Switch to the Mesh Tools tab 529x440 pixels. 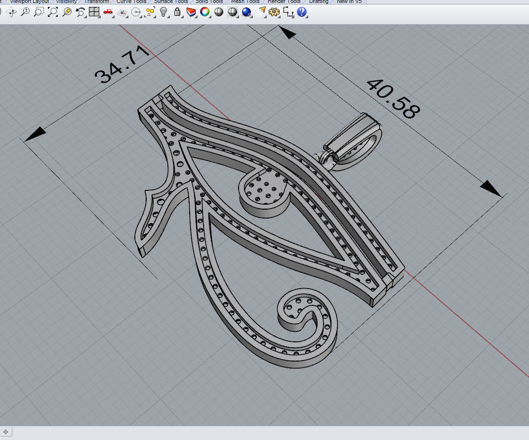245,1
